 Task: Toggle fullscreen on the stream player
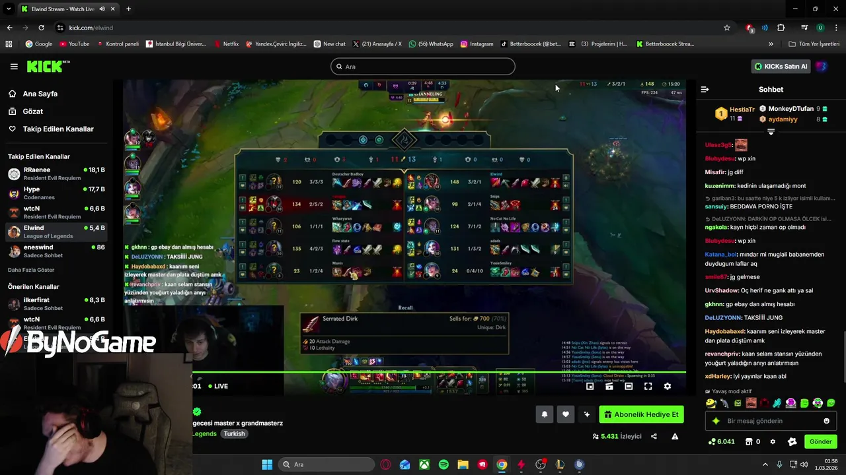pos(648,387)
